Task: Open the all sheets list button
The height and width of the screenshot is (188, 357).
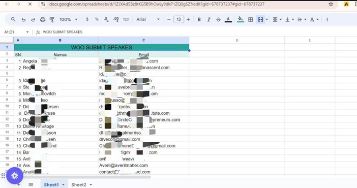Action: 31,184
